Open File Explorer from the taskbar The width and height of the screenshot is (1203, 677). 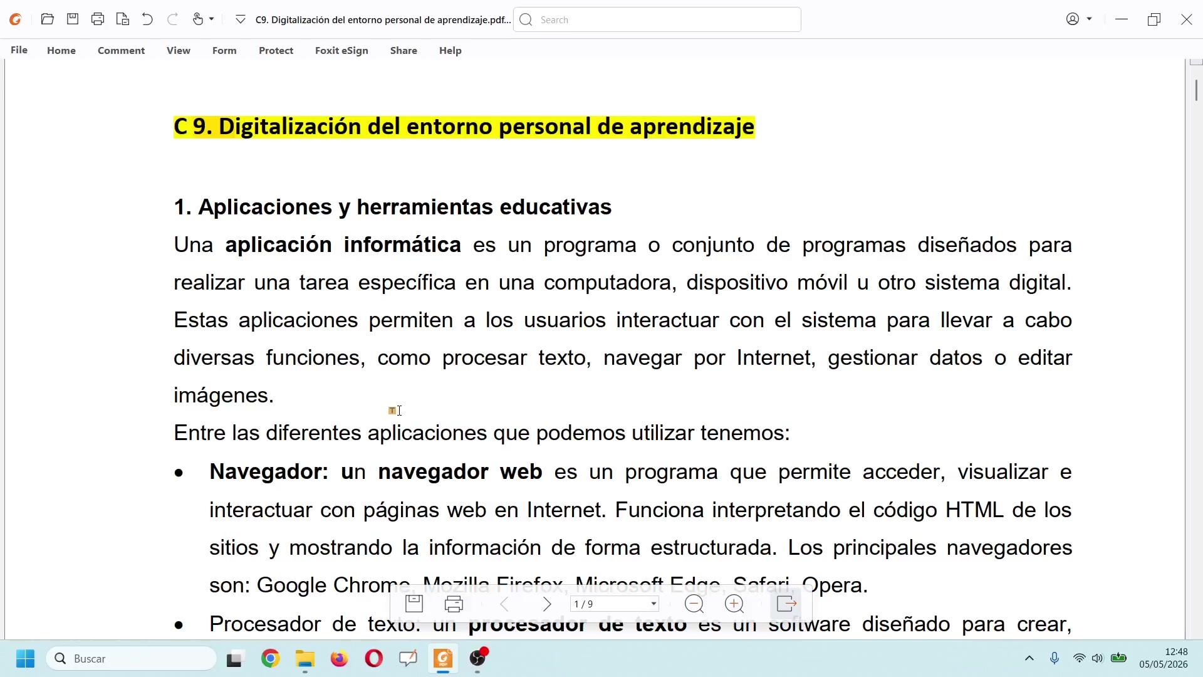pyautogui.click(x=305, y=658)
